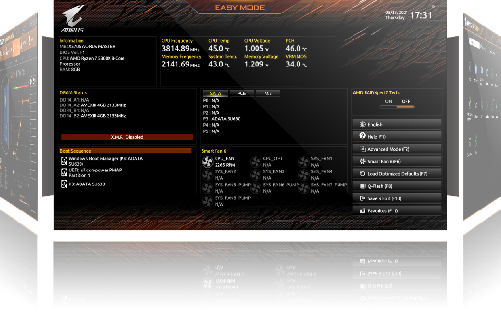The width and height of the screenshot is (501, 328).
Task: Click the 2265 RPM CPU_FAN reading
Action: coord(225,165)
